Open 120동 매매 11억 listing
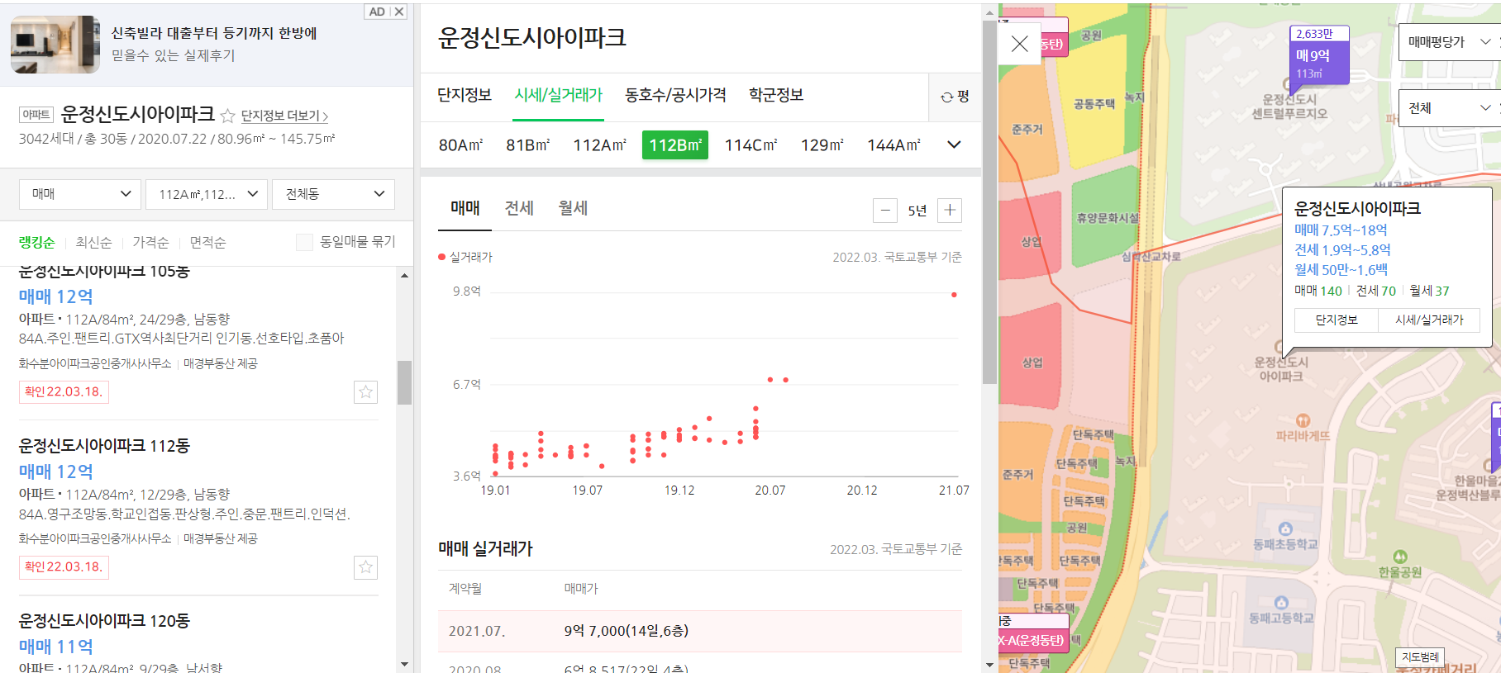The image size is (1501, 673). click(56, 647)
